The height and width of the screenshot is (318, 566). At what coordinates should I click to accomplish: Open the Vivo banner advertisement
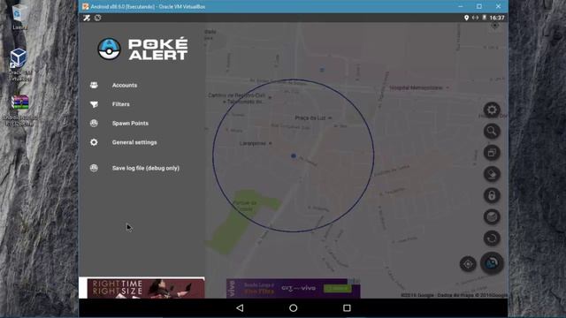tap(293, 288)
